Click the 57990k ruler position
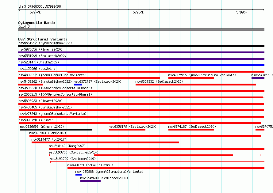The image size is (273, 193). (x=242, y=12)
